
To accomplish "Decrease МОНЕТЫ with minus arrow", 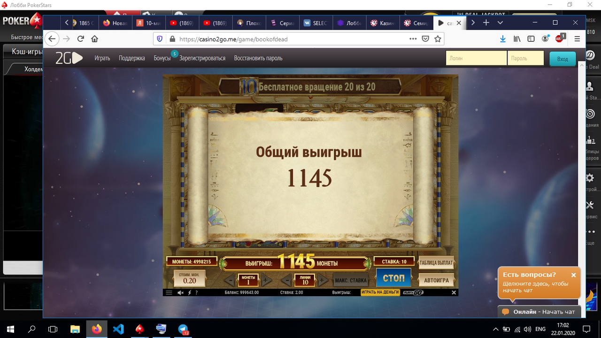I will point(230,281).
